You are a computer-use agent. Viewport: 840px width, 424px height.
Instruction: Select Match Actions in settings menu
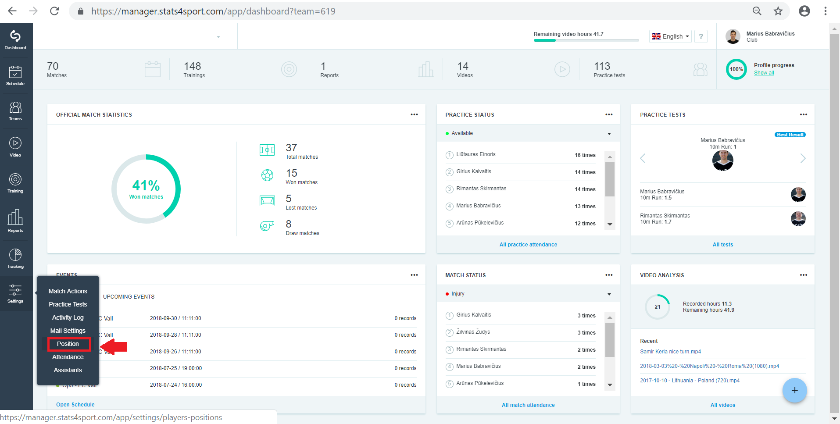point(68,291)
